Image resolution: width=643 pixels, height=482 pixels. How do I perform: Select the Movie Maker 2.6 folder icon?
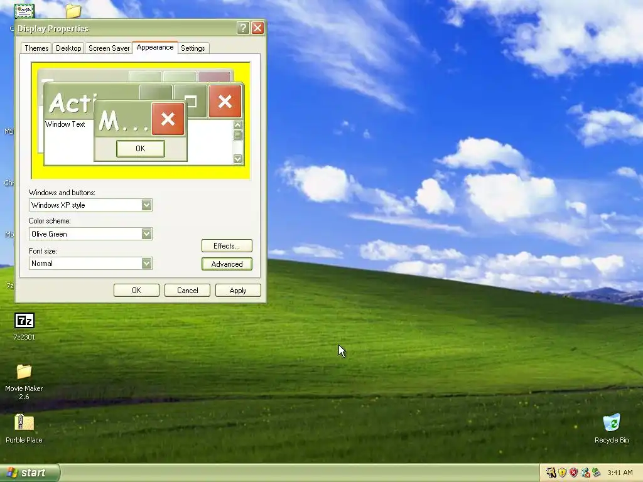point(24,372)
